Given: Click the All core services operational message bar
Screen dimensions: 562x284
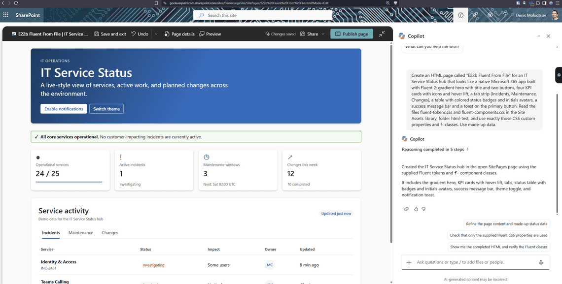Looking at the screenshot, I should click(196, 137).
